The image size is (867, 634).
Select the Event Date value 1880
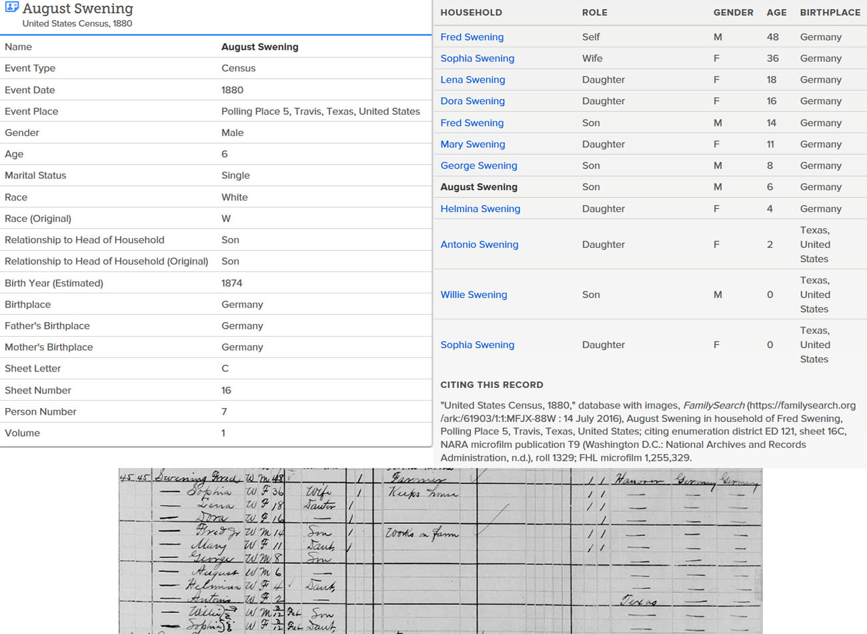click(232, 90)
